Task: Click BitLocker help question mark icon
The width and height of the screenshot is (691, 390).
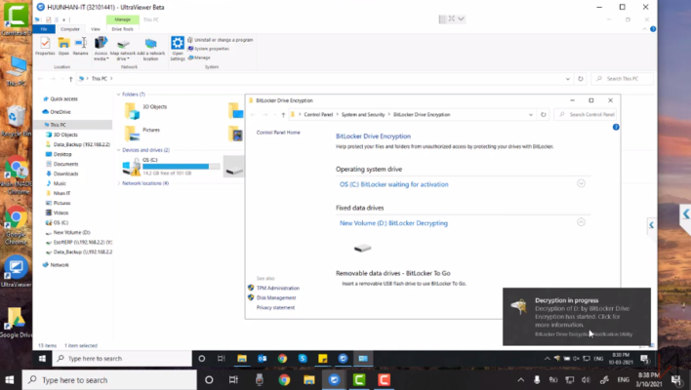Action: click(x=616, y=127)
